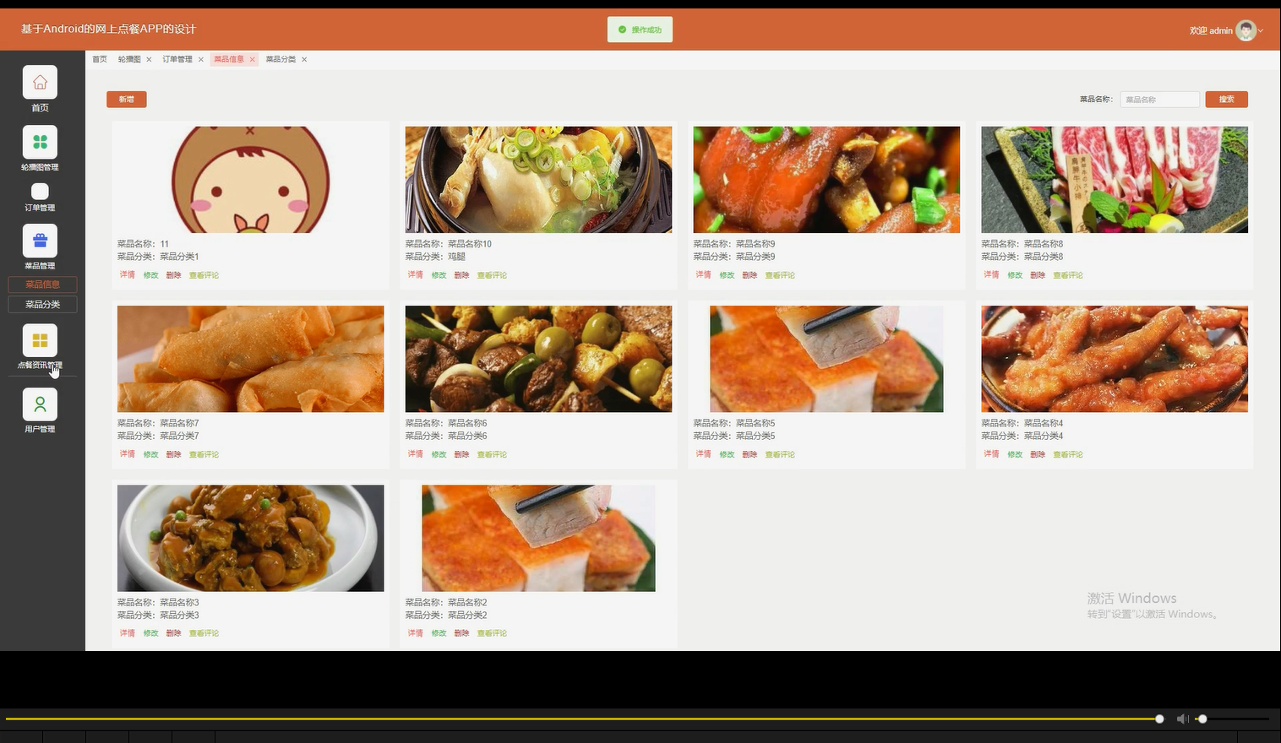Click the 菜品名称 search input field
The height and width of the screenshot is (743, 1281).
coord(1158,99)
